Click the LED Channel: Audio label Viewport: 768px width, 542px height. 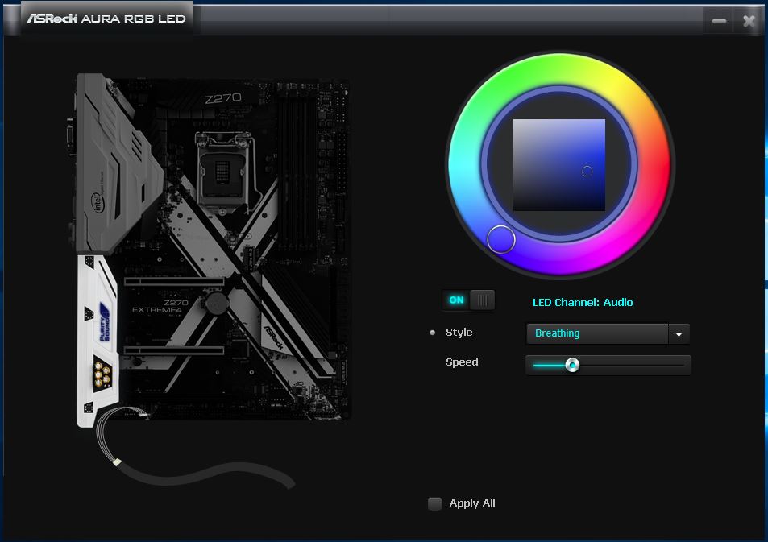pos(583,302)
